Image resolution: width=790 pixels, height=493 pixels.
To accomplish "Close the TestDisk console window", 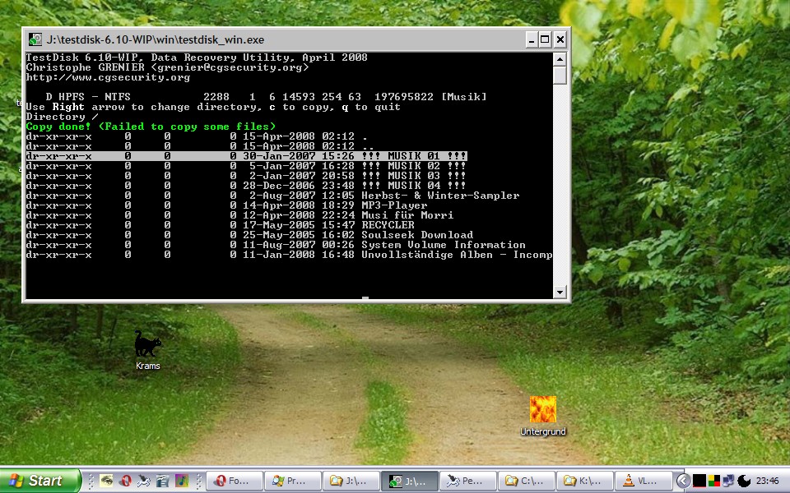I will 560,39.
